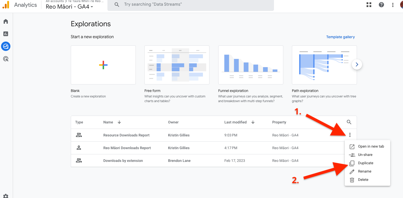Open the Template gallery link
This screenshot has height=198, width=403.
(340, 37)
